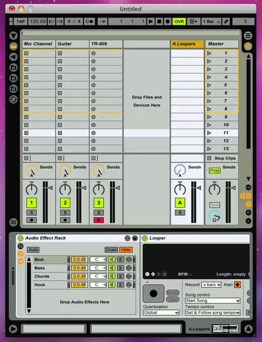
Task: Click the Stop Clips button
Action: click(x=222, y=158)
